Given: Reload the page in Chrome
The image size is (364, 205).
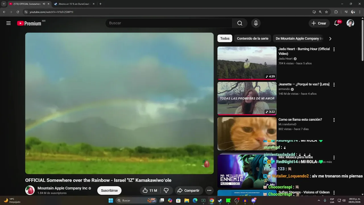Looking at the screenshot, I should click(x=18, y=12).
